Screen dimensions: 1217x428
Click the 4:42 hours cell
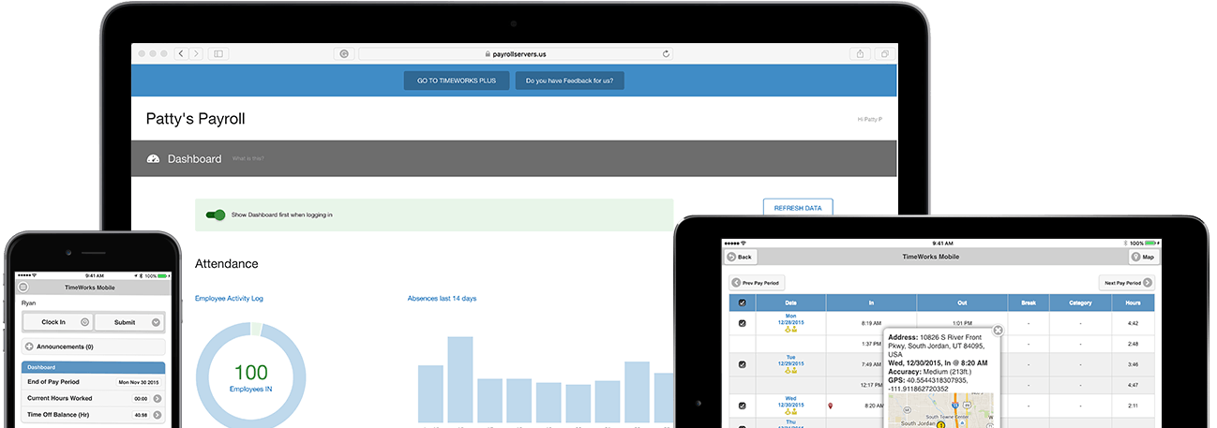pos(1133,323)
